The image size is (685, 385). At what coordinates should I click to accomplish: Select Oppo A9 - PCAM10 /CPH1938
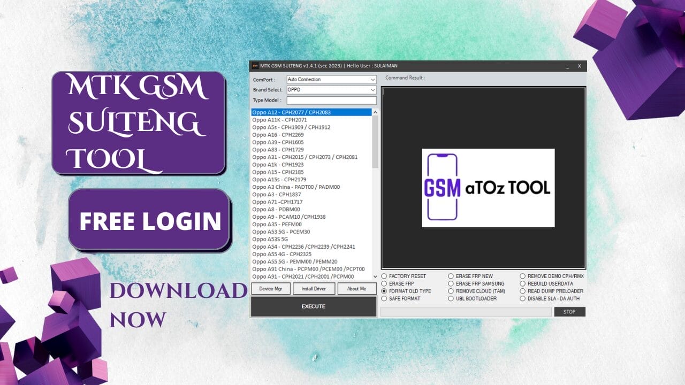[311, 217]
